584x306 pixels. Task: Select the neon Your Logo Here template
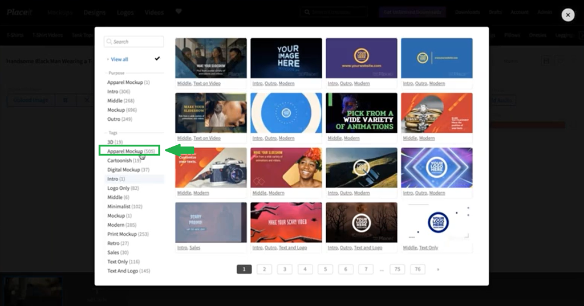pos(436,168)
